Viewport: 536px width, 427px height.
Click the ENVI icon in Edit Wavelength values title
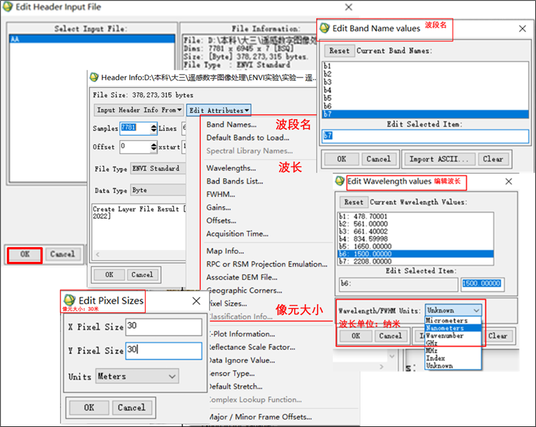click(340, 180)
